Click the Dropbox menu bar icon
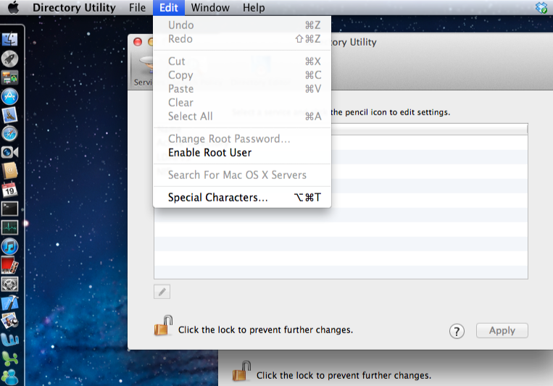Viewport: 553px width, 386px height. click(x=541, y=7)
